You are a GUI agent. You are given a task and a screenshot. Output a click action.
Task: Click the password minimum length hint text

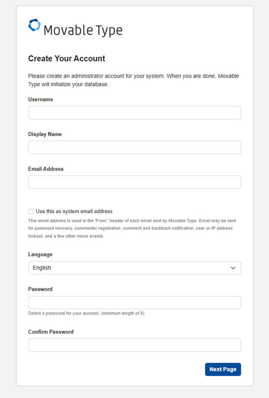coord(86,313)
